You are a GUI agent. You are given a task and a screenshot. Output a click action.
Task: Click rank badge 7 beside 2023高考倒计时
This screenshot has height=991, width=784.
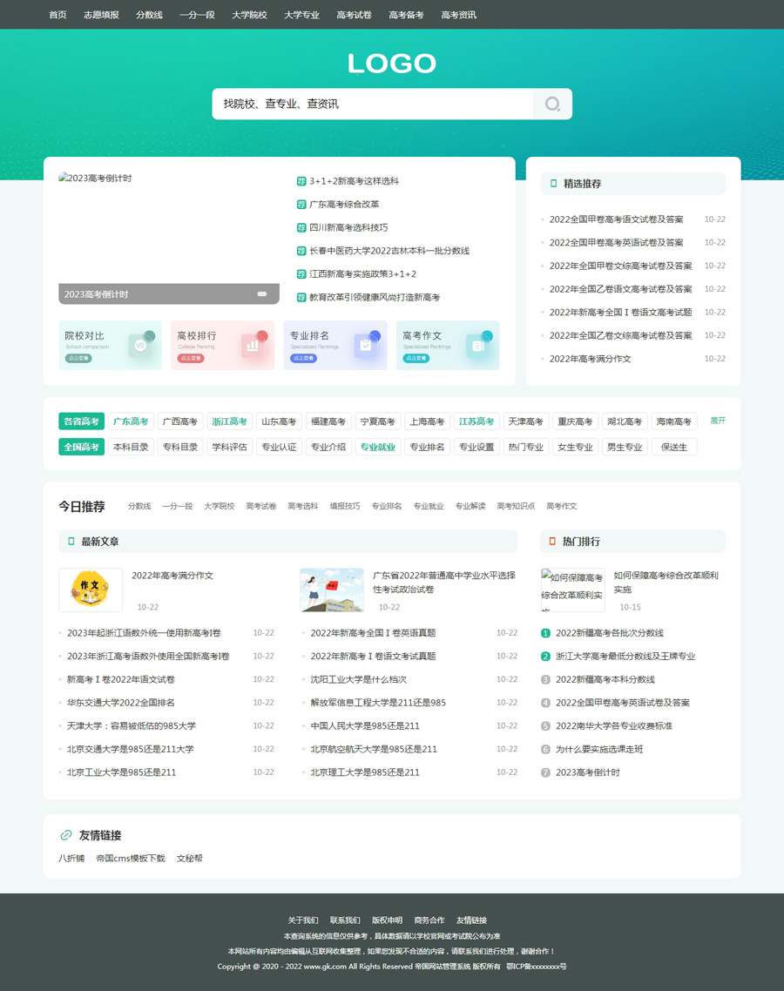pos(545,773)
